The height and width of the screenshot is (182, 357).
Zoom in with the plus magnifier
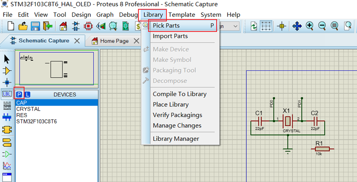[310, 26]
